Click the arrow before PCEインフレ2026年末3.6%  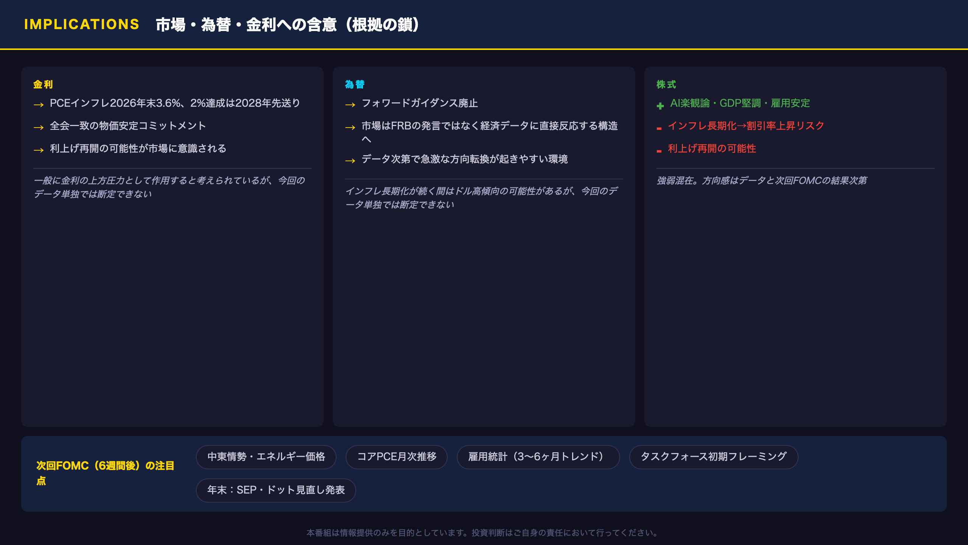[x=39, y=104]
